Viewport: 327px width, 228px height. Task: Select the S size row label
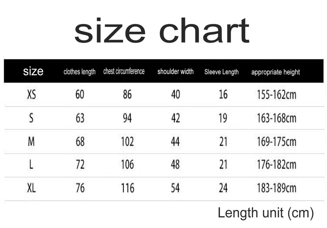click(31, 118)
